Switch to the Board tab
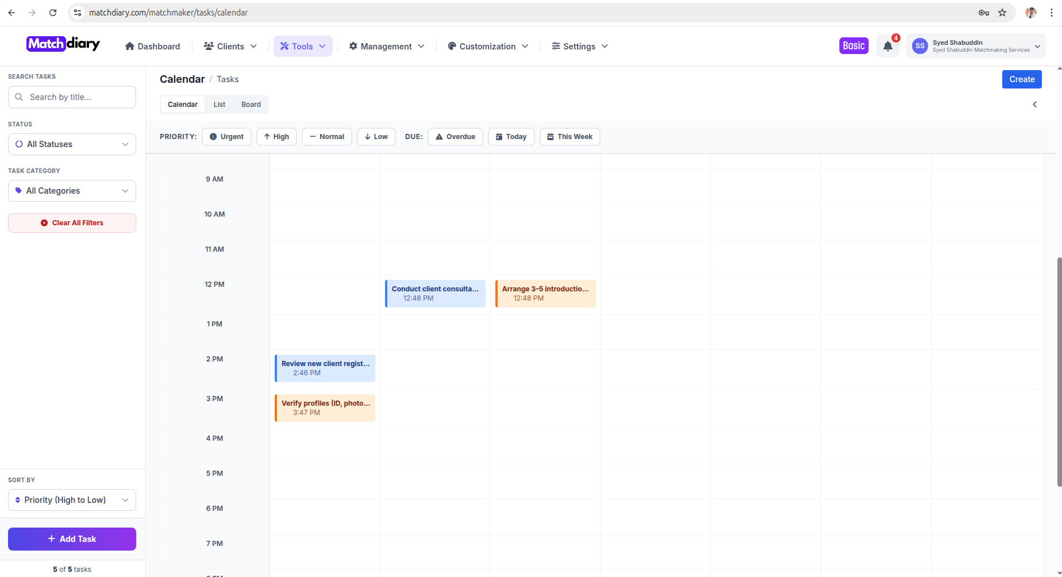Screen dimensions: 1062x577 (251, 105)
